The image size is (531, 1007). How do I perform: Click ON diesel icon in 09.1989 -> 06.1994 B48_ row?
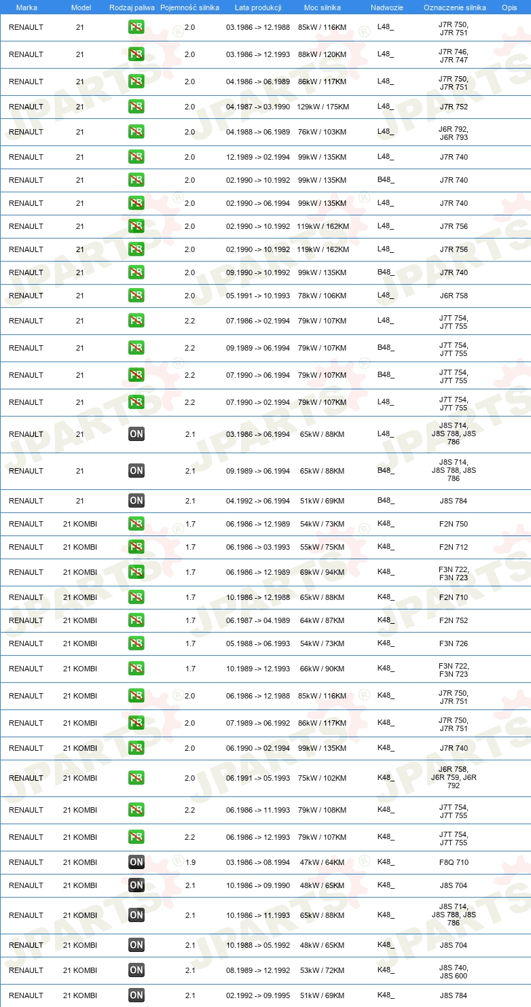tap(136, 471)
